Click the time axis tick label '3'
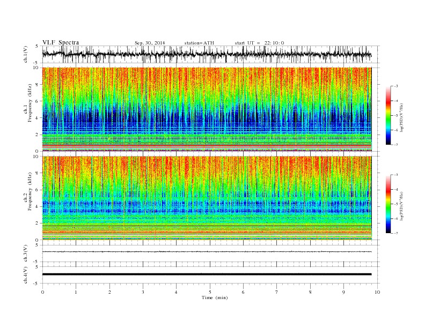The width and height of the screenshot is (425, 328). coord(143,292)
